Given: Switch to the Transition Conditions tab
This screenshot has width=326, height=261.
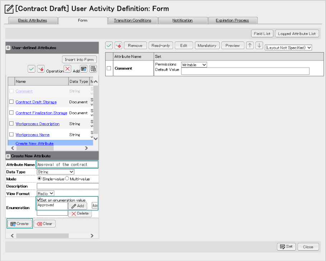Looking at the screenshot, I should (x=133, y=20).
